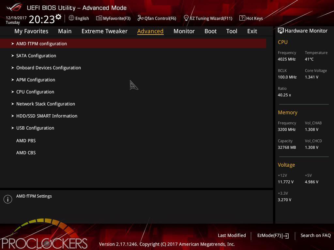The height and width of the screenshot is (250, 334).
Task: Click the +12V value 11.772 V
Action: coord(286,182)
